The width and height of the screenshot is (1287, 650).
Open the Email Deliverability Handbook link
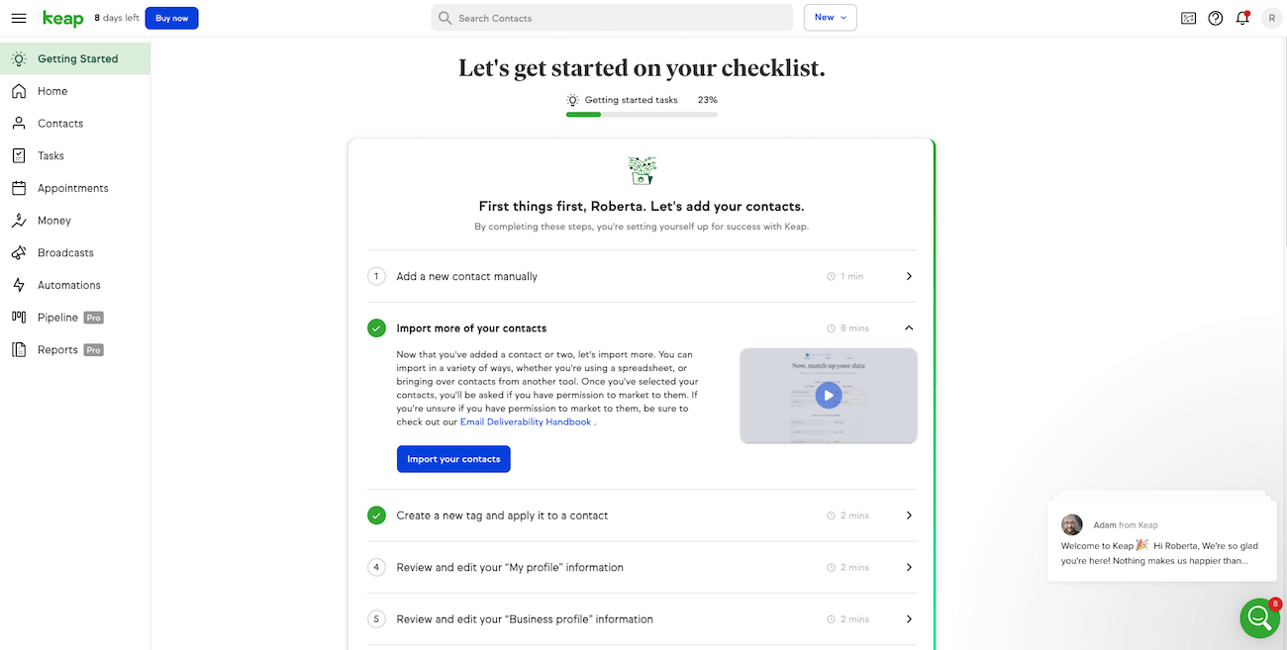(526, 421)
